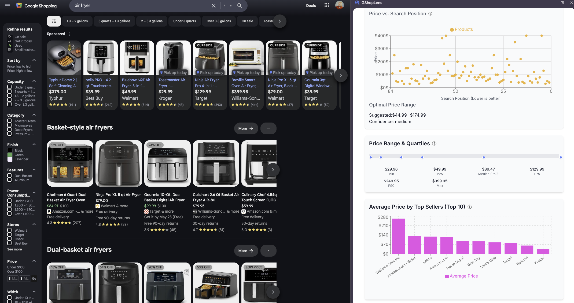
Task: Pin the GShopLens panel
Action: pos(563,3)
